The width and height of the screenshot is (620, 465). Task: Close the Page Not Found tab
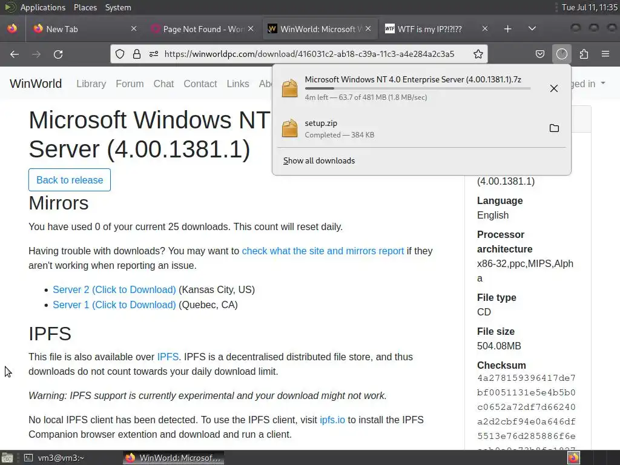(x=251, y=29)
